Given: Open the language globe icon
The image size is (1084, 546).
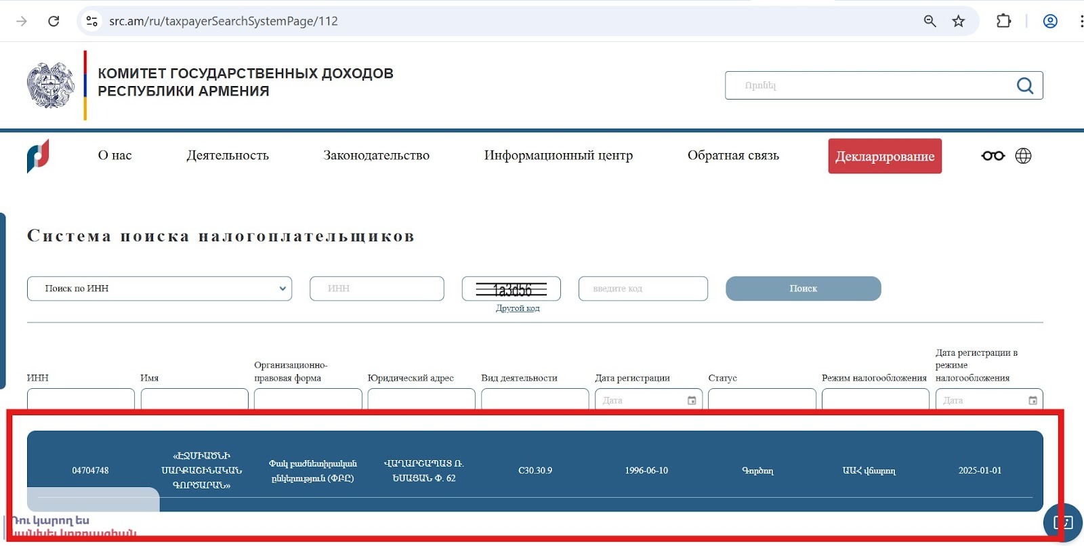Looking at the screenshot, I should pos(1023,156).
